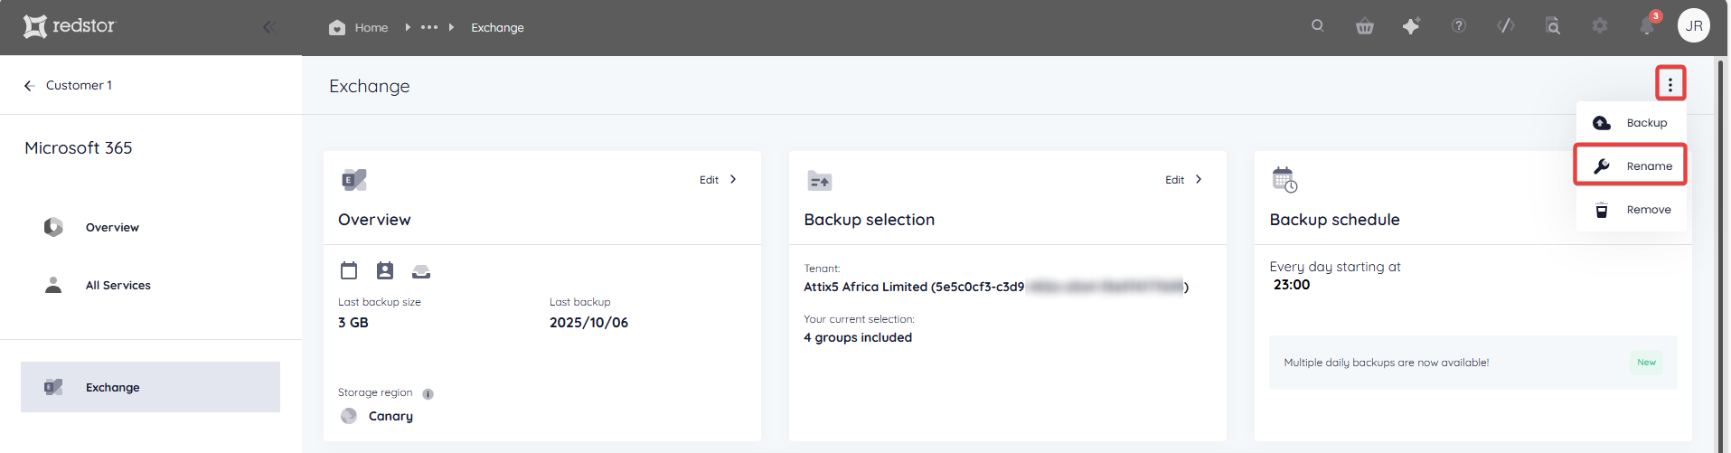Click the Exchange icon in Overview card
The image size is (1731, 453).
[353, 180]
